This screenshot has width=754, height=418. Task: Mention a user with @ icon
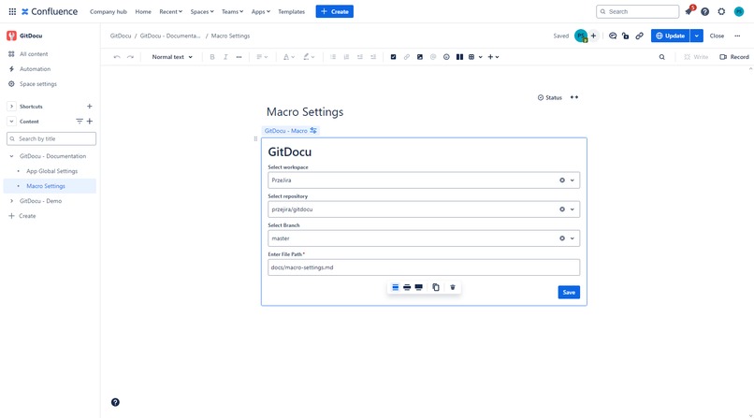coord(433,57)
